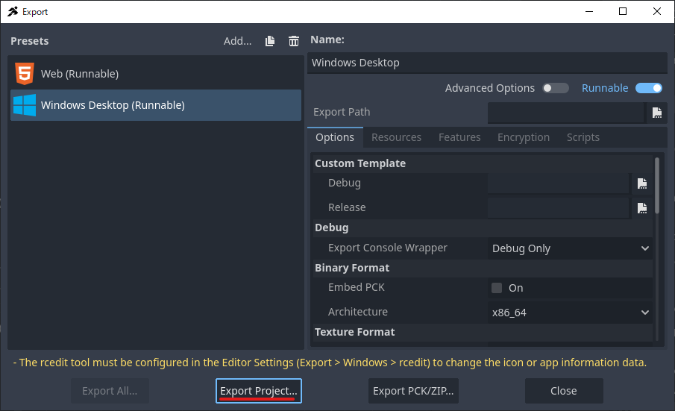Viewport: 675px width, 411px height.
Task: Enable the Embed PCK checkbox
Action: click(497, 288)
